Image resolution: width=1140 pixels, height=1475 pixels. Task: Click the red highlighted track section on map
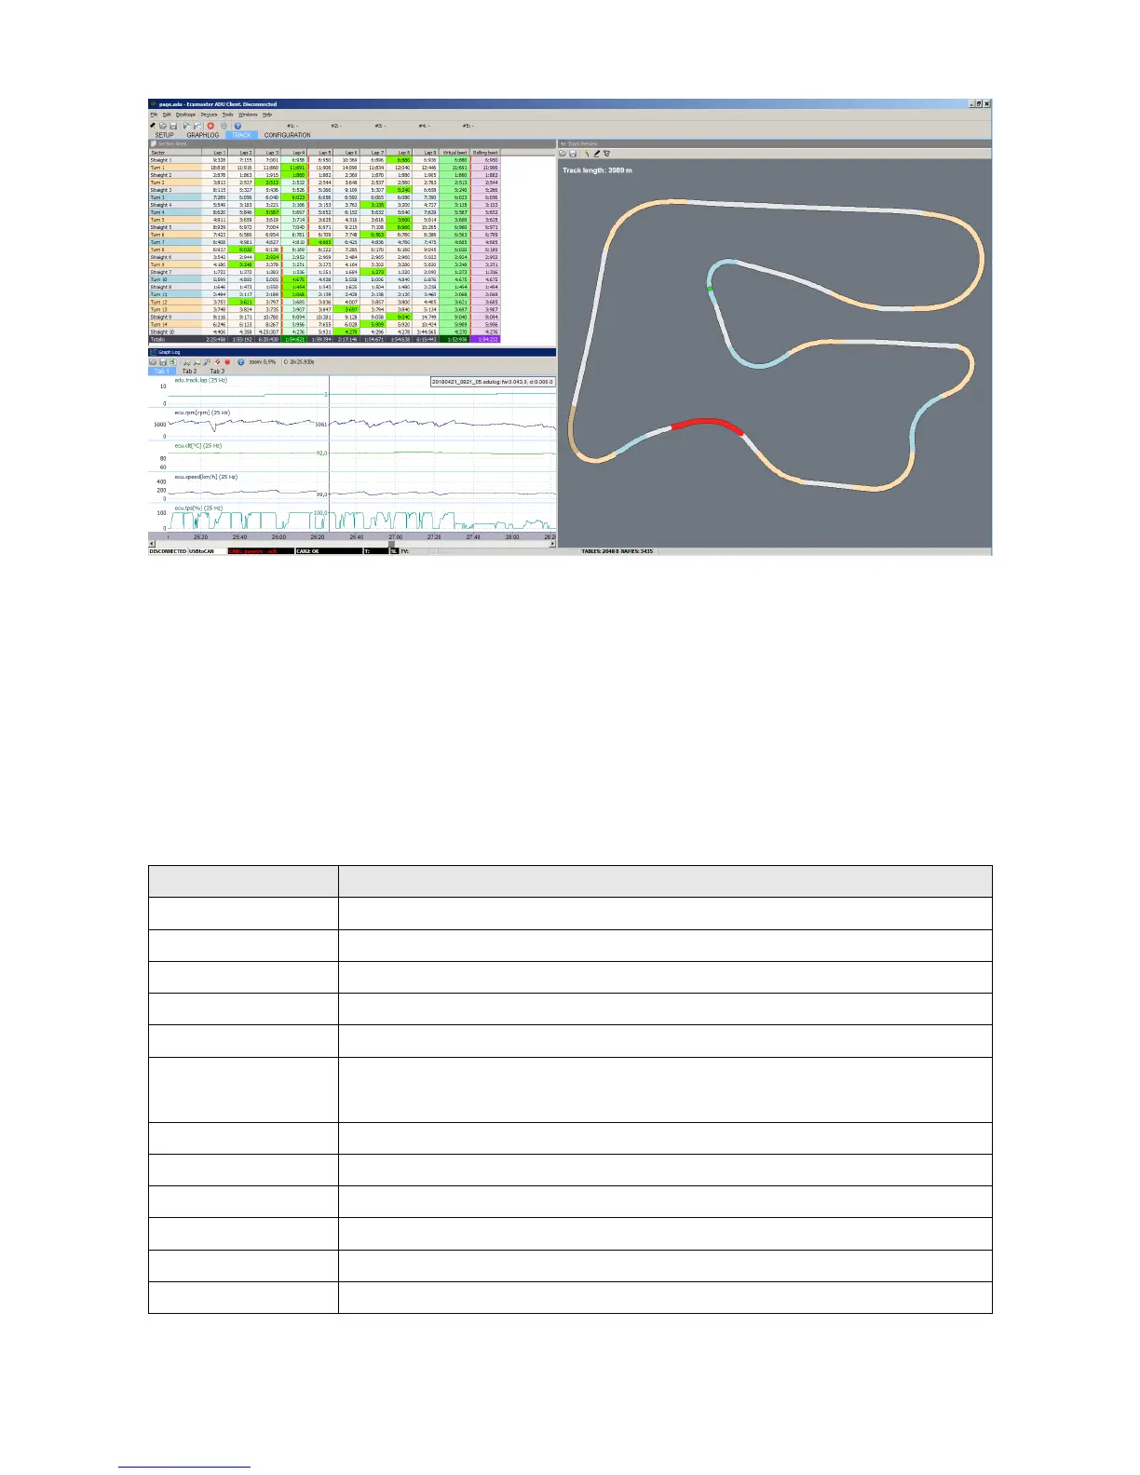(708, 424)
